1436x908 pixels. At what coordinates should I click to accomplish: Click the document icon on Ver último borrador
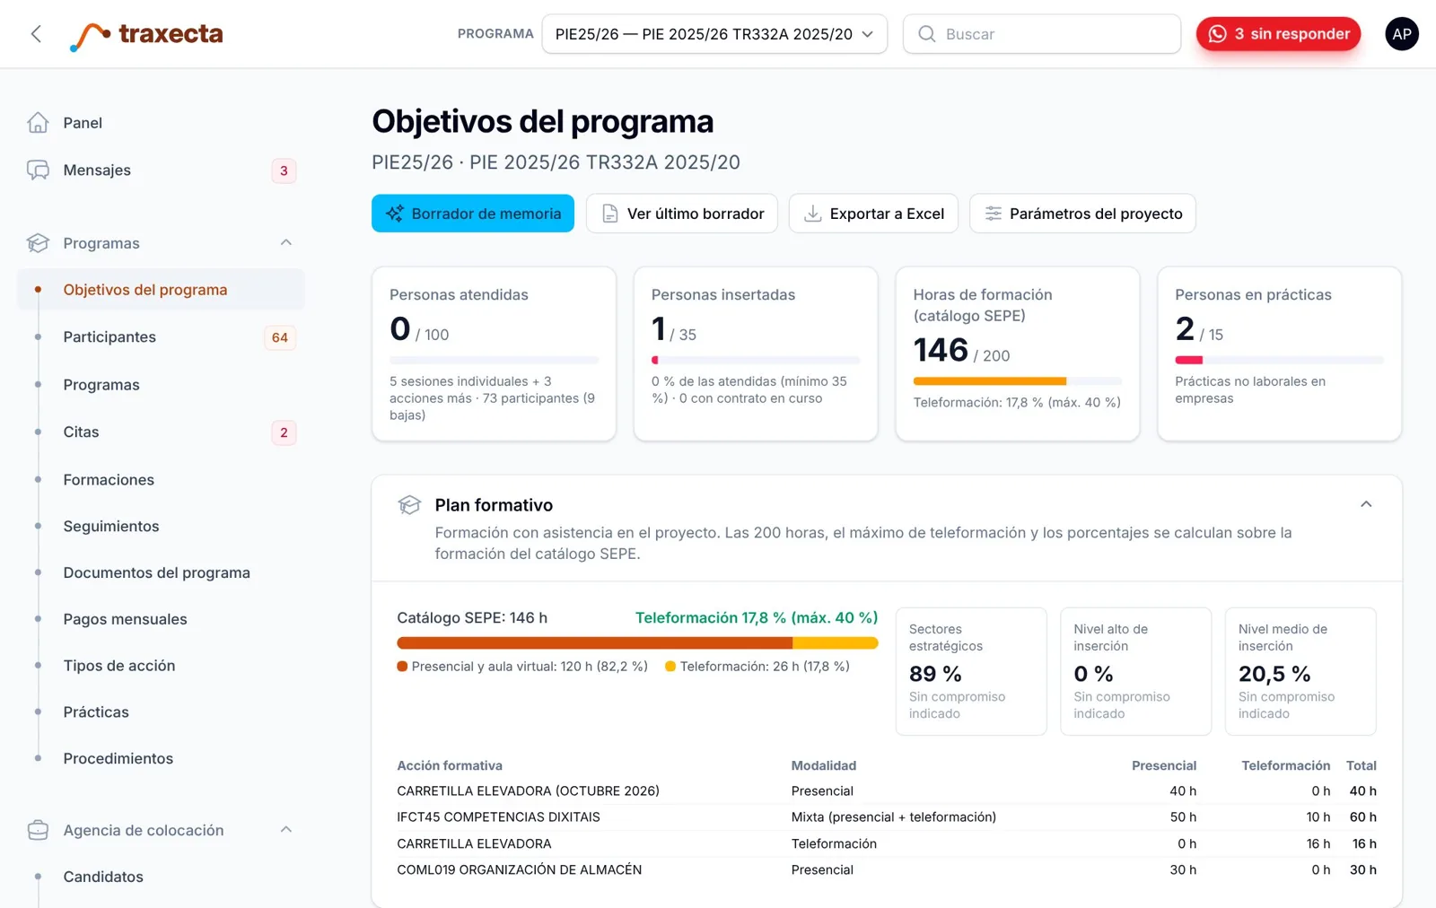pos(610,214)
